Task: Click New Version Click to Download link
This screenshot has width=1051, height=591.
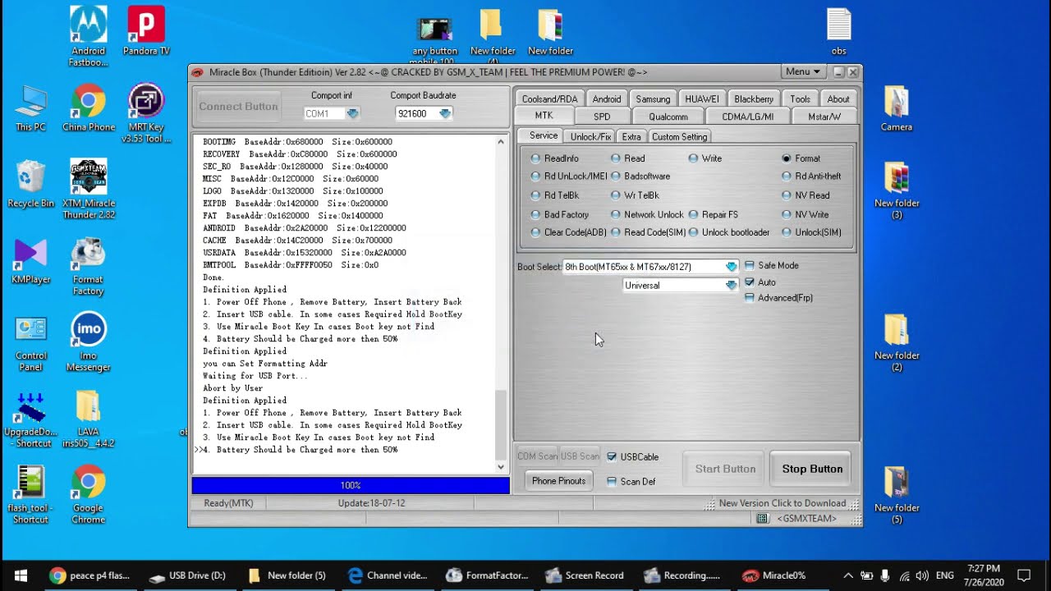Action: click(x=782, y=503)
